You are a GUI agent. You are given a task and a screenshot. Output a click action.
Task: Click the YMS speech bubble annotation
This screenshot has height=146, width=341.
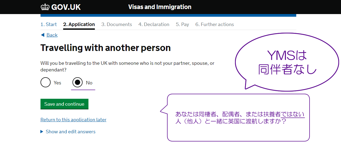tap(287, 62)
